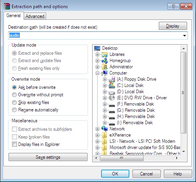This screenshot has height=182, width=196.
Task: Select the Network globe icon
Action: pyautogui.click(x=105, y=129)
